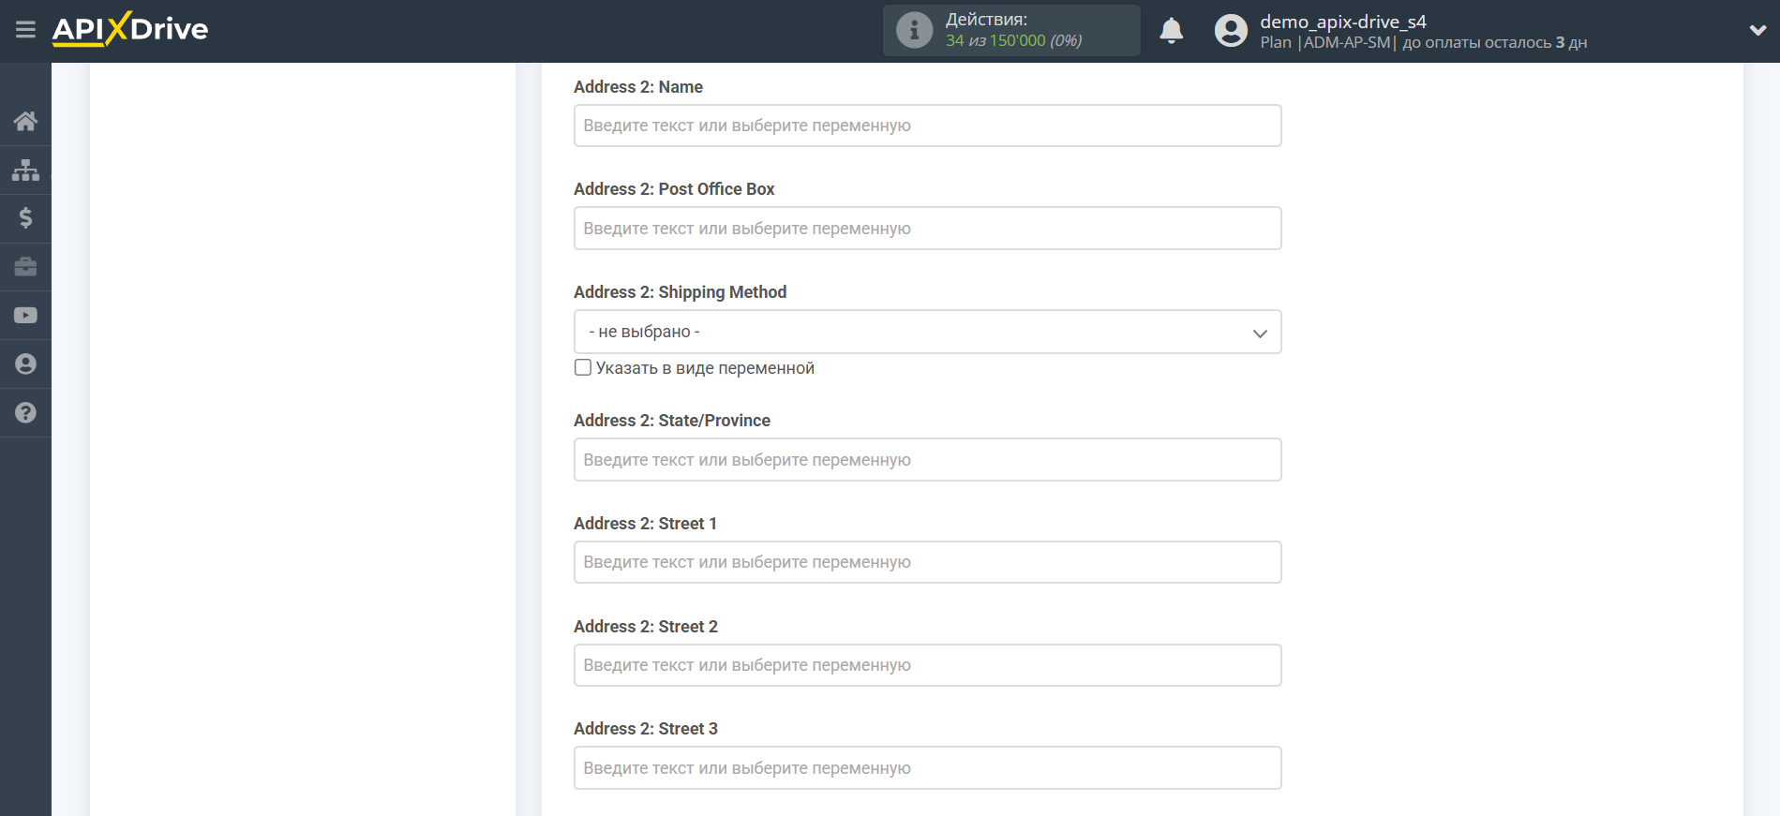Click the question mark help icon

click(x=25, y=413)
